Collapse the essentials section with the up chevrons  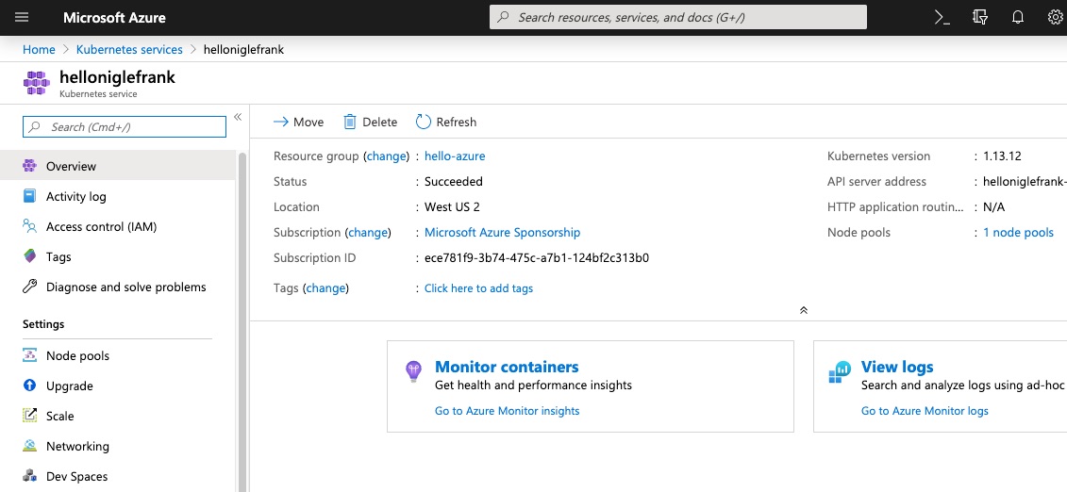pyautogui.click(x=803, y=310)
